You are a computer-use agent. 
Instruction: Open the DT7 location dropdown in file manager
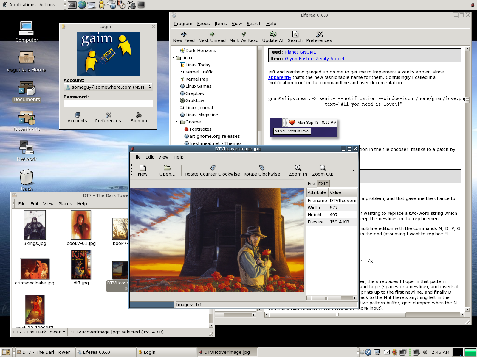click(39, 332)
